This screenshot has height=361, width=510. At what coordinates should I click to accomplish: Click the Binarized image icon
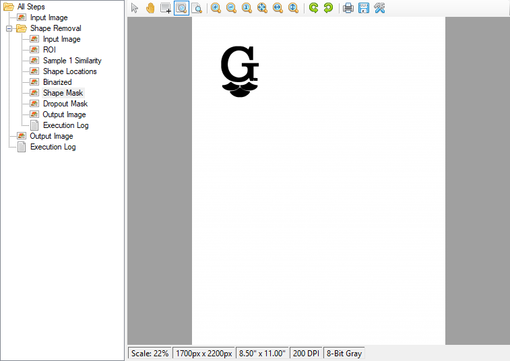[x=34, y=82]
